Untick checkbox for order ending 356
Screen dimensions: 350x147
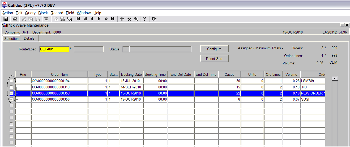point(11,99)
